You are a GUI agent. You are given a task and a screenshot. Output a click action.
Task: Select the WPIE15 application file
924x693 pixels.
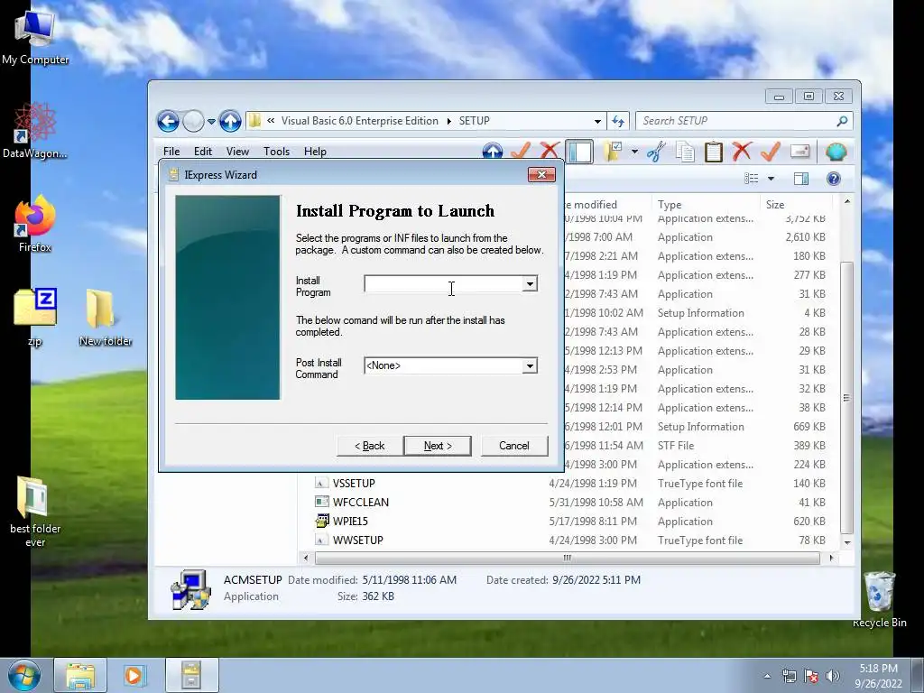(350, 521)
